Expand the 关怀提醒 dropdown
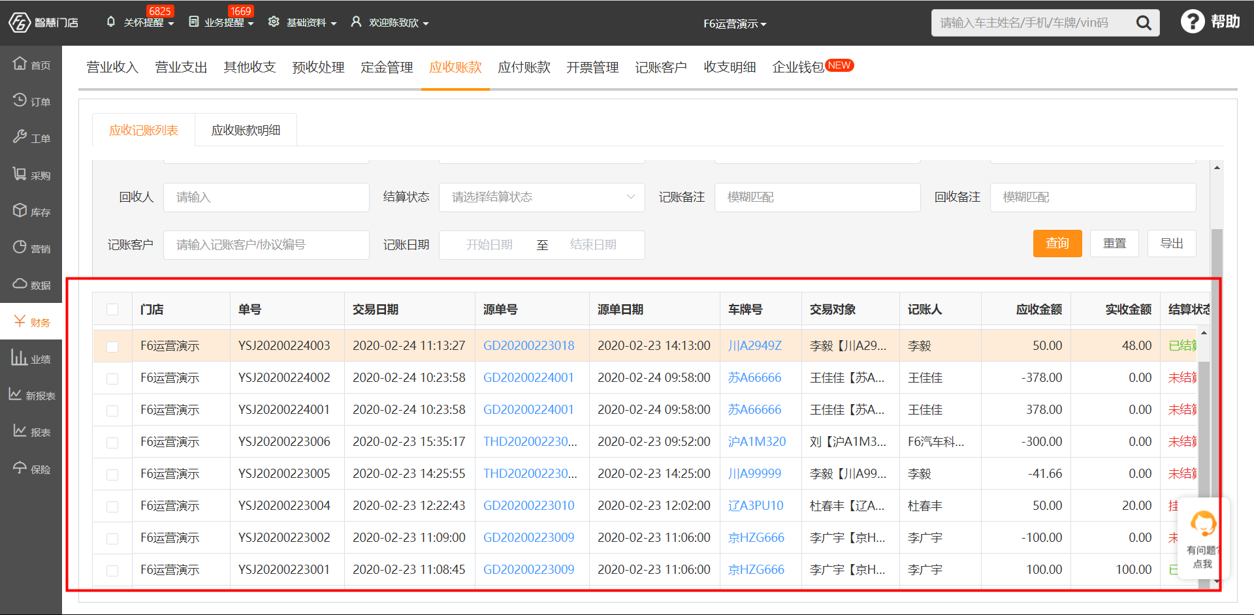 click(x=171, y=24)
